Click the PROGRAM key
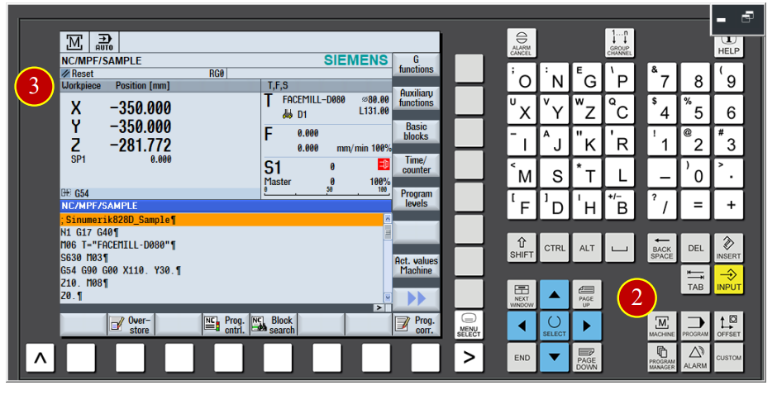The image size is (777, 395). click(695, 326)
